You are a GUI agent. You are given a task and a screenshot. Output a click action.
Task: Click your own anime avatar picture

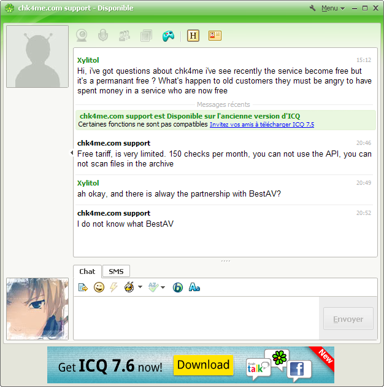[37, 309]
